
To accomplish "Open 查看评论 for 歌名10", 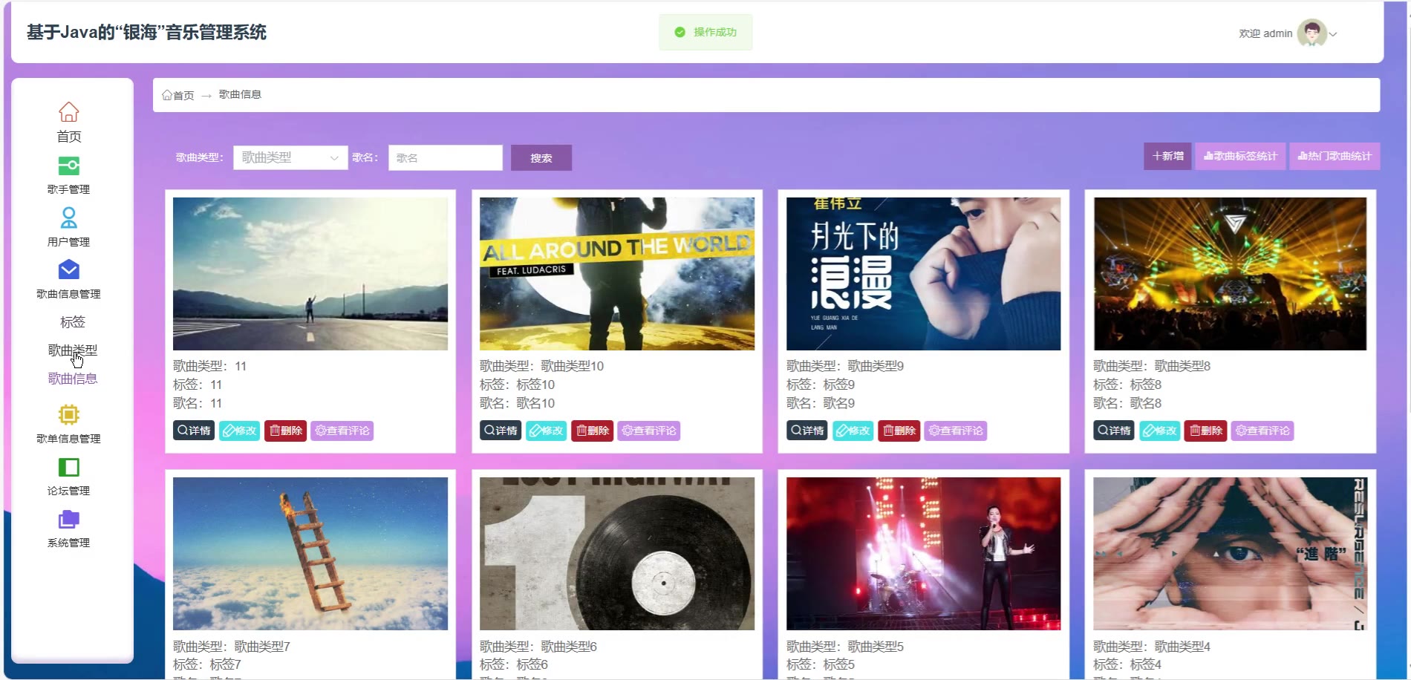I will pyautogui.click(x=649, y=431).
